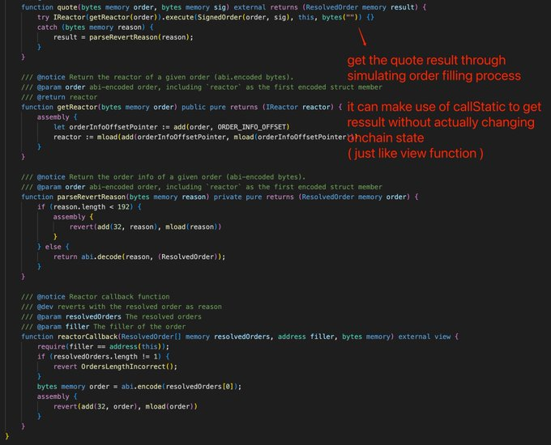Click comment '/// @param resolvedOrders The resolved orders'
551x445 pixels.
coord(111,317)
